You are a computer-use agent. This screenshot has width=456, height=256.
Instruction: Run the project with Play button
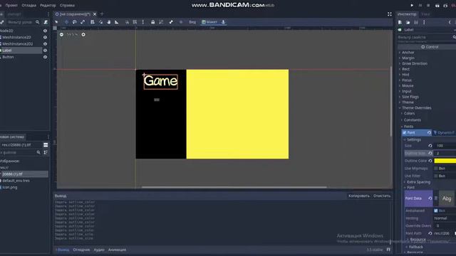412,5
